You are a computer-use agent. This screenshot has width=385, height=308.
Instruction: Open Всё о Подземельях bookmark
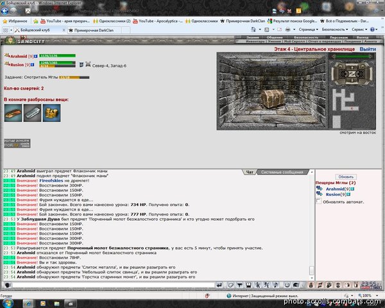click(345, 21)
